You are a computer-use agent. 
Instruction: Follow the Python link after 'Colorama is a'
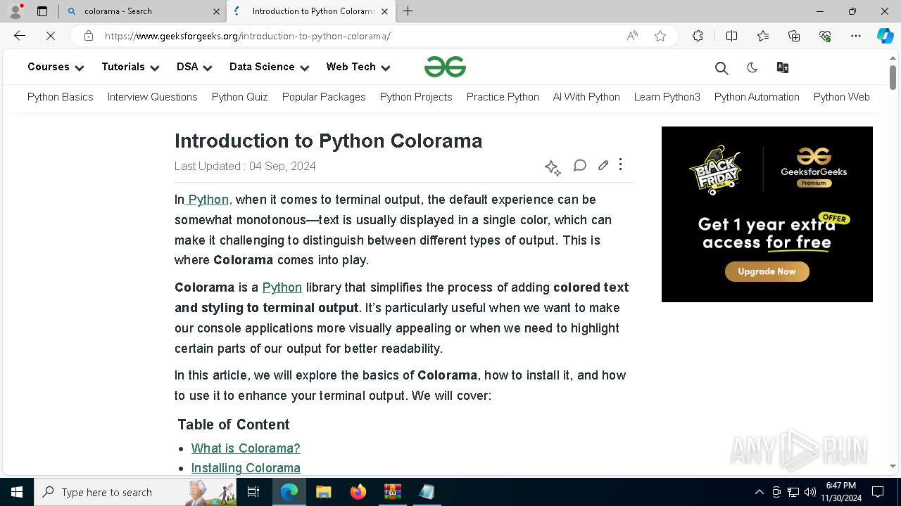click(x=282, y=287)
